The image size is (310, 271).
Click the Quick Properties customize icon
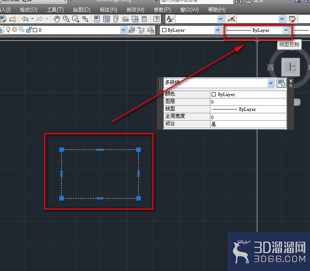coord(281,83)
